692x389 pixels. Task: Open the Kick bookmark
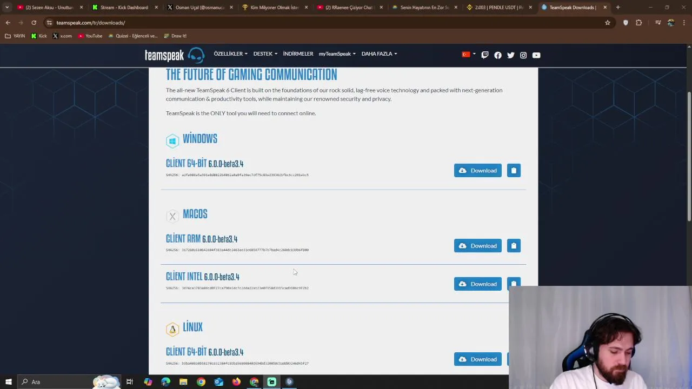coord(39,36)
